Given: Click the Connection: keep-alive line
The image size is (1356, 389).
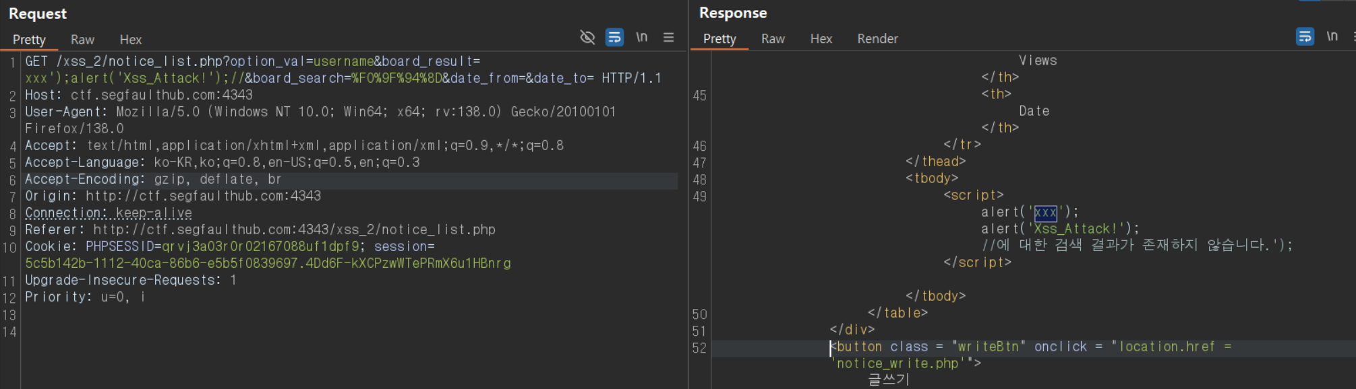Looking at the screenshot, I should point(109,213).
